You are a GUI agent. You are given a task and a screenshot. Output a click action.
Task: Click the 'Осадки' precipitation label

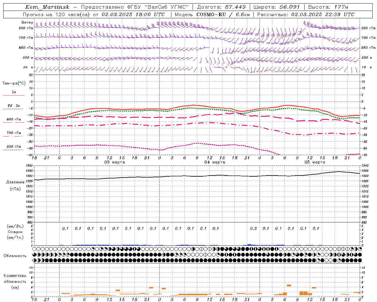15,232
